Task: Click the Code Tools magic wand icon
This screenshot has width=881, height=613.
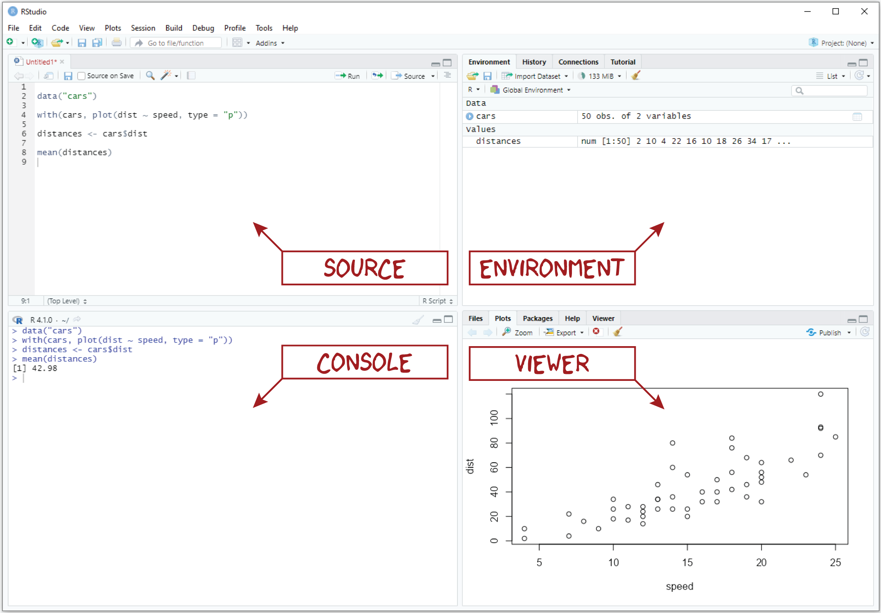Action: (x=166, y=75)
